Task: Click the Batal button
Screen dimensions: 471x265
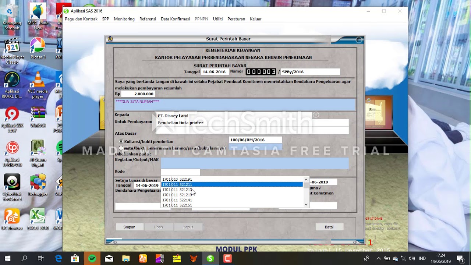Action: [x=329, y=227]
